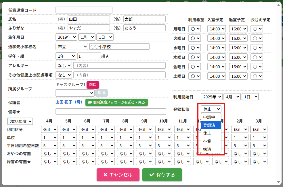Open guardian link 山田 花子（母）

(69, 102)
